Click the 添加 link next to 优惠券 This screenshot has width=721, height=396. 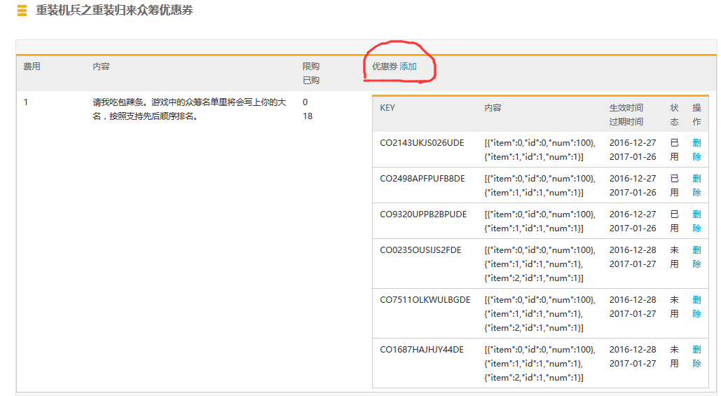point(408,66)
